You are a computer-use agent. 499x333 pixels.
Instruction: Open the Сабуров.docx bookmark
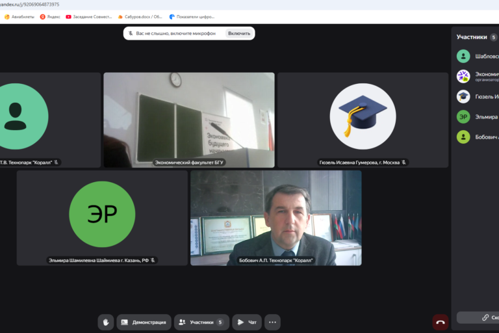pyautogui.click(x=140, y=16)
